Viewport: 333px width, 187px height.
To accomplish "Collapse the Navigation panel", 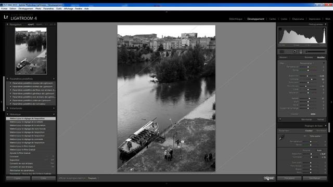I will [7, 24].
